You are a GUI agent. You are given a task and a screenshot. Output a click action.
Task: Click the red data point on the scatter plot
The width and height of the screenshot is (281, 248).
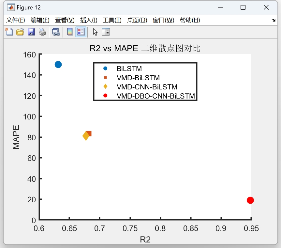pos(250,200)
